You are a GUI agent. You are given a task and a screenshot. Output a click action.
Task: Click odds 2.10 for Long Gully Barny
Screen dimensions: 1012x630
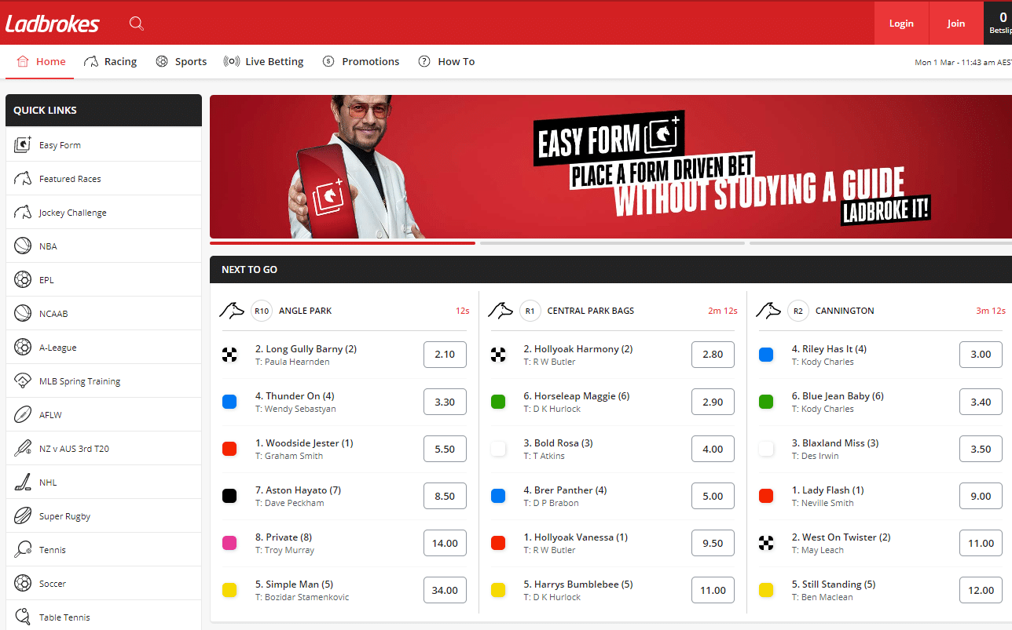tap(445, 354)
